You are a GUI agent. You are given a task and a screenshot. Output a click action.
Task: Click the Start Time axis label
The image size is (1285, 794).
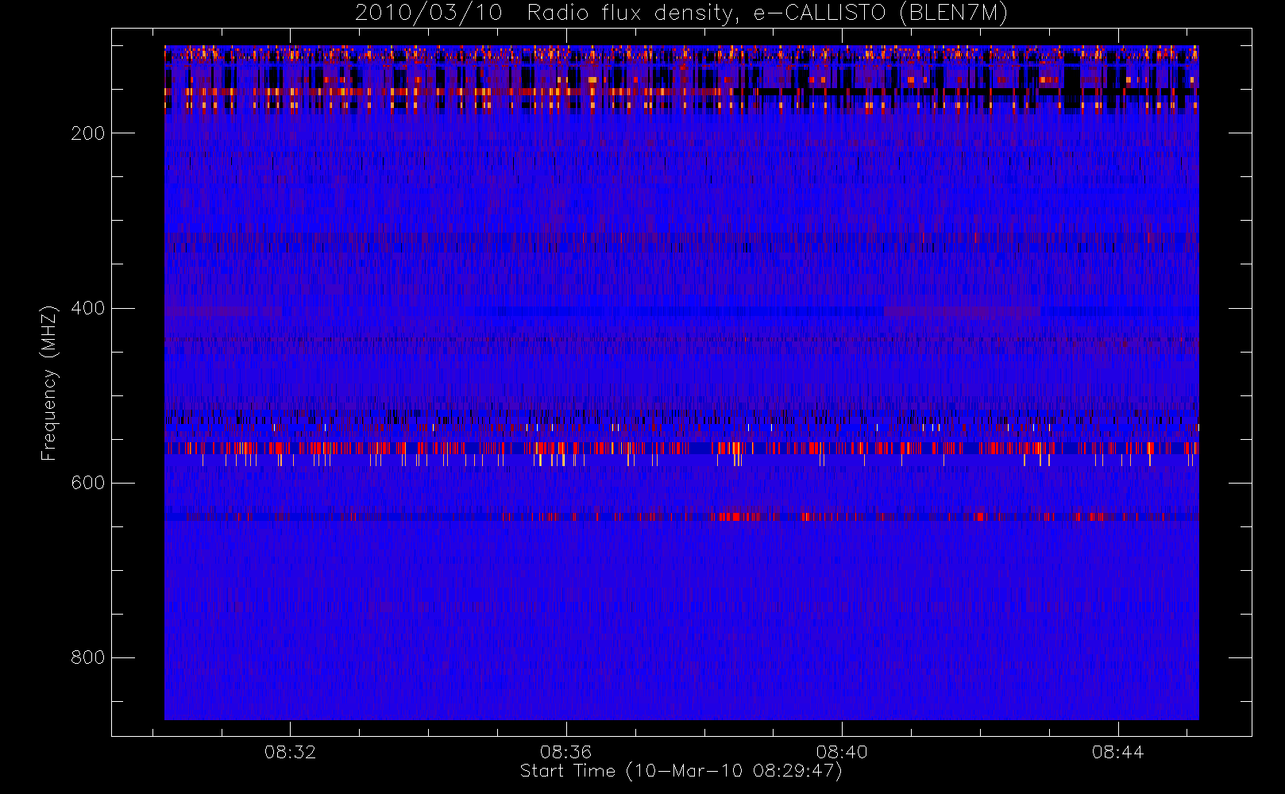coord(681,771)
